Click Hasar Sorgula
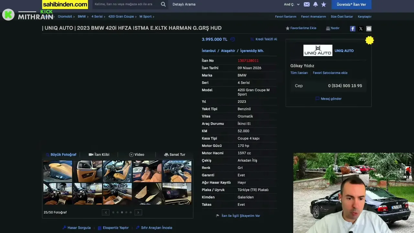The width and height of the screenshot is (414, 233). pyautogui.click(x=77, y=227)
